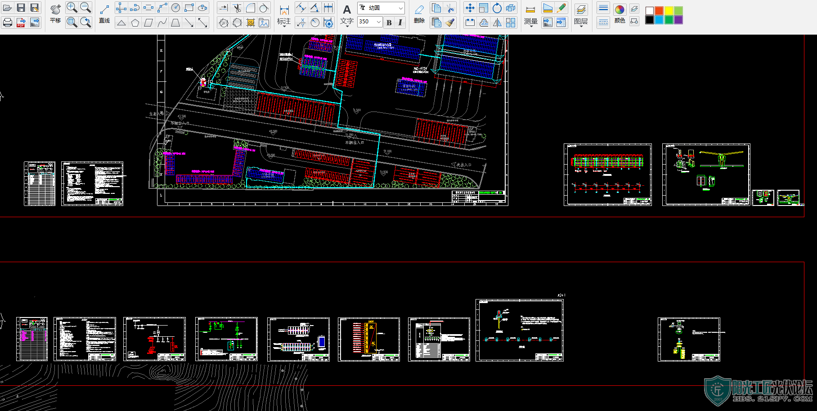Select the rectangle drawing tool
The height and width of the screenshot is (411, 817).
(189, 8)
